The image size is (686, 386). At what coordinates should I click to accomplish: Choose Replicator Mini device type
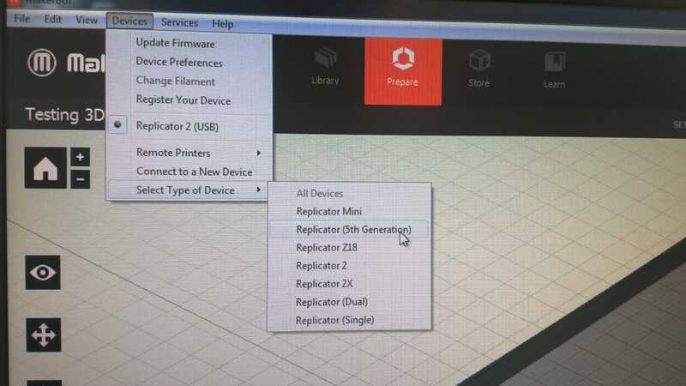[349, 211]
